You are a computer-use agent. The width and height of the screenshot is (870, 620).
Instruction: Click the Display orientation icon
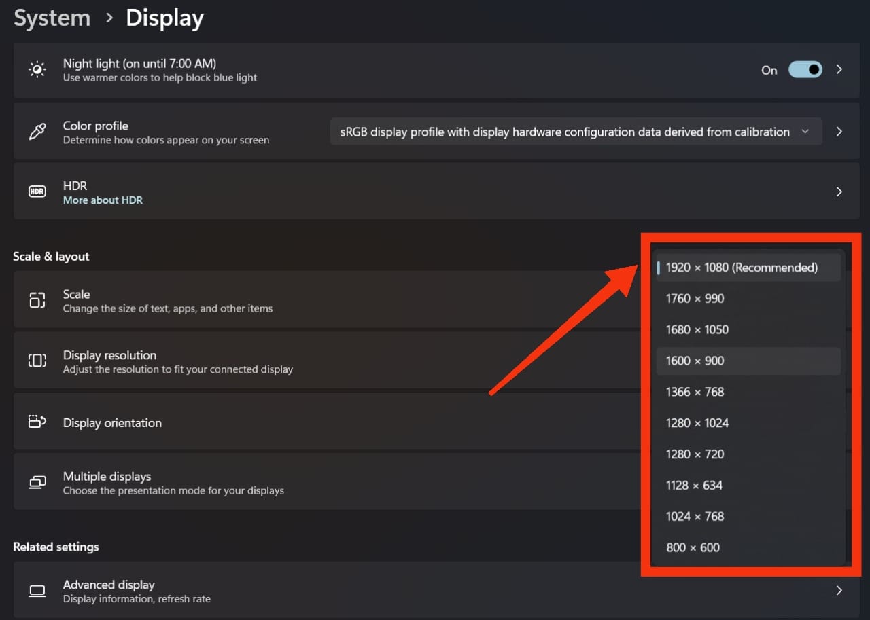coord(37,422)
